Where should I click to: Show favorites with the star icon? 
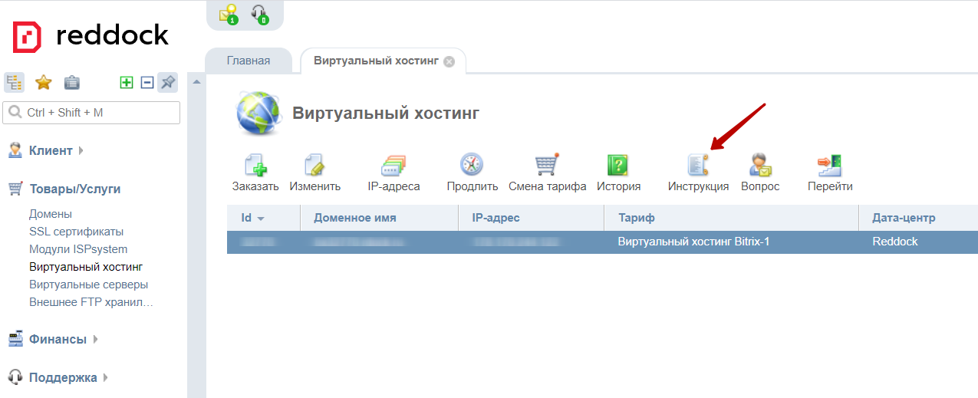point(43,83)
